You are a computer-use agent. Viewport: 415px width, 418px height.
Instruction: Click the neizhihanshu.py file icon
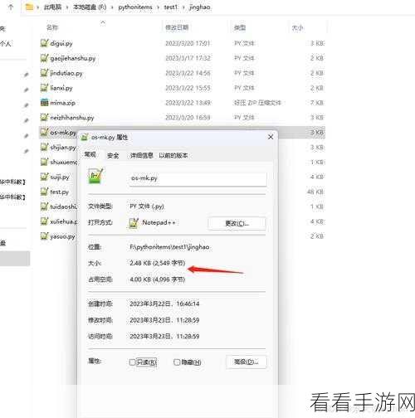pyautogui.click(x=44, y=118)
